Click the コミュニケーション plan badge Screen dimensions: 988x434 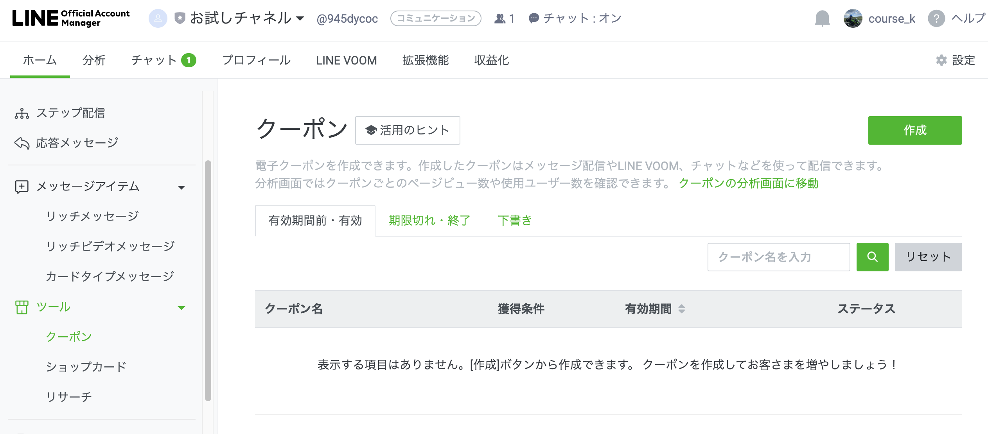click(436, 18)
